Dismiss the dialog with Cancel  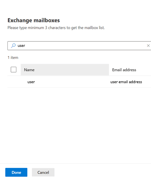tap(43, 172)
